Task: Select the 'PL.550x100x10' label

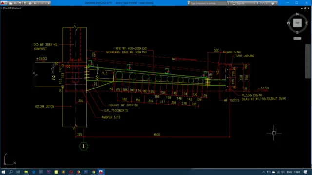Action: [252, 95]
